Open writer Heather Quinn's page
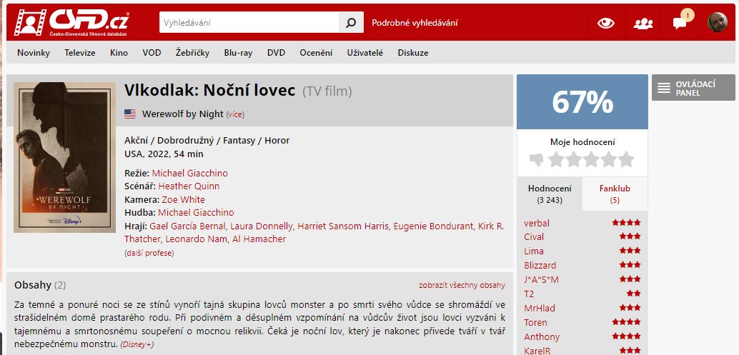Image resolution: width=739 pixels, height=355 pixels. tap(189, 186)
